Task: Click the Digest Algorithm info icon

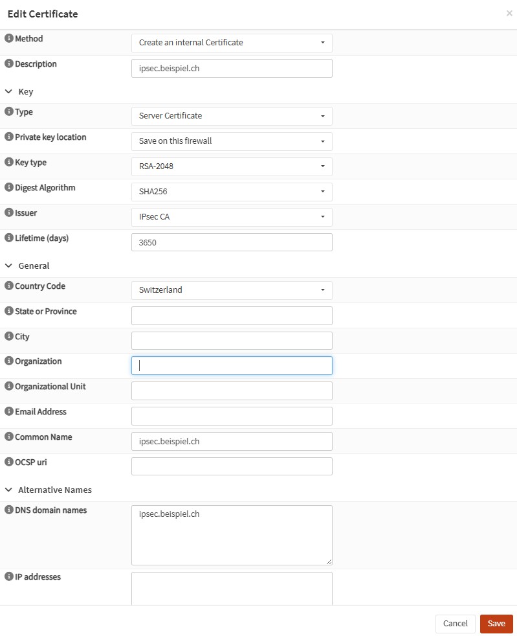Action: 9,188
